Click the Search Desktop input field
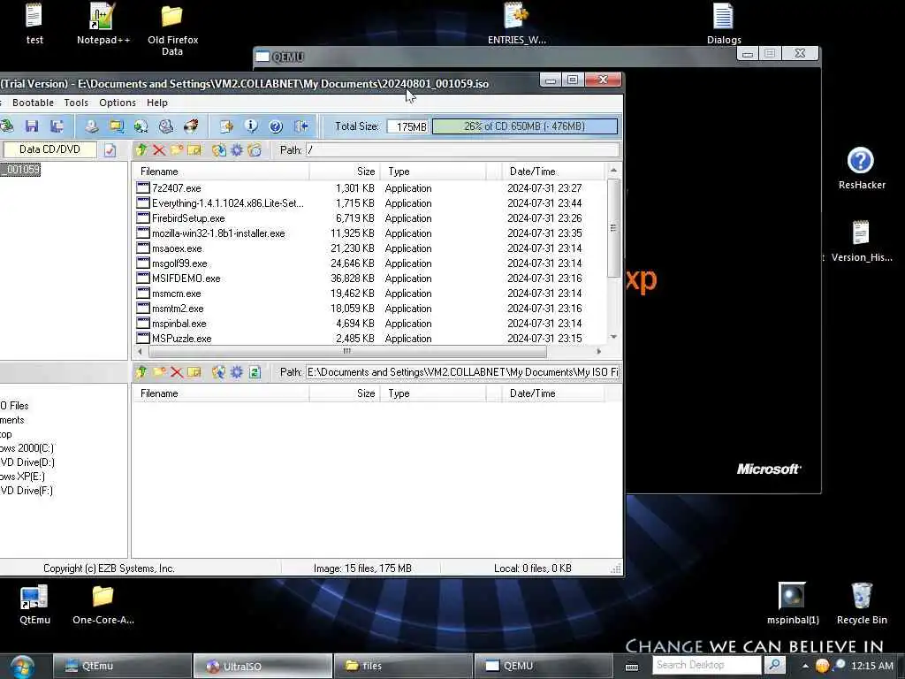 click(707, 665)
